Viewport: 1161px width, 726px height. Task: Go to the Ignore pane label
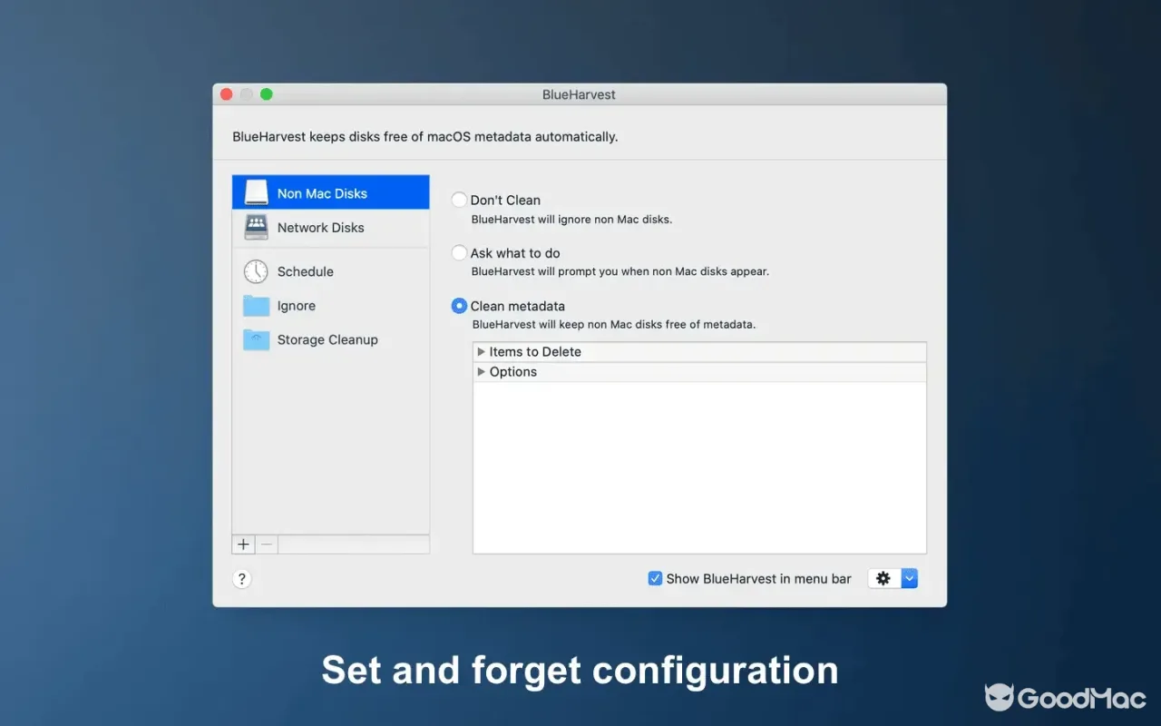click(297, 306)
